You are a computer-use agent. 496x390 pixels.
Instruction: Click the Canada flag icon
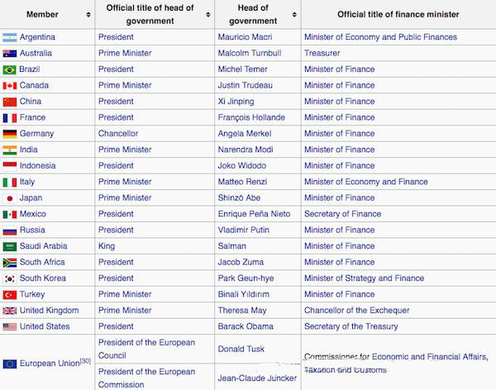tap(10, 85)
